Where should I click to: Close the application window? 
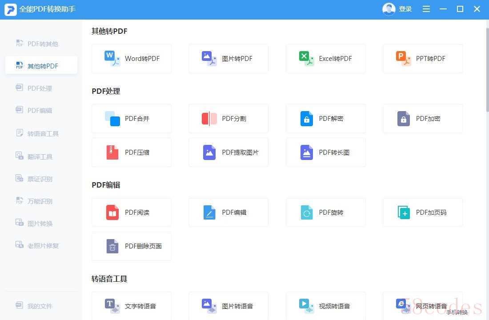pyautogui.click(x=477, y=9)
